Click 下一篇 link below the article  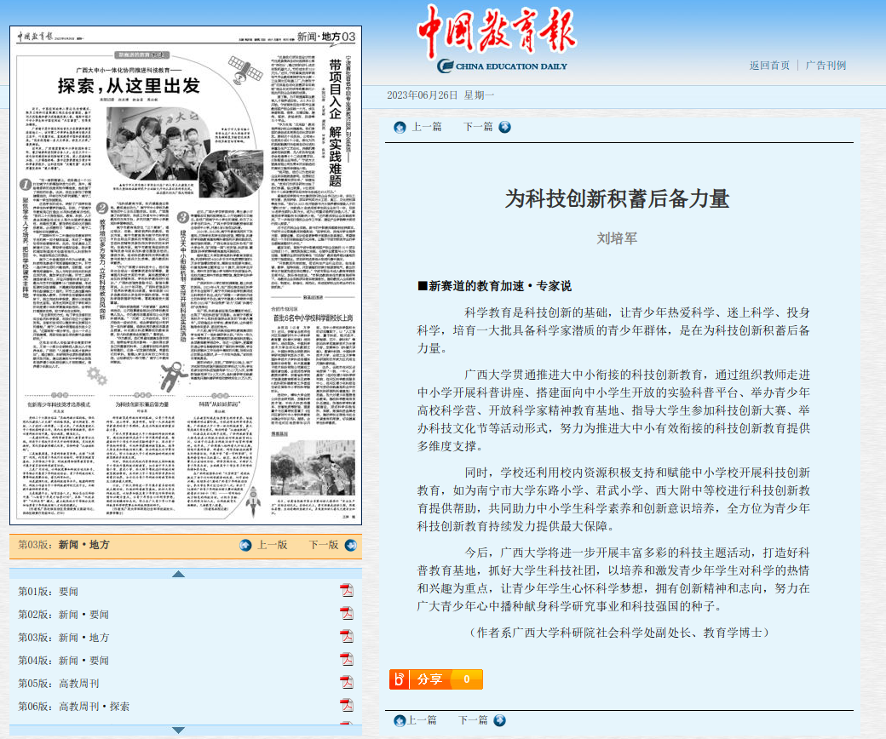(473, 720)
